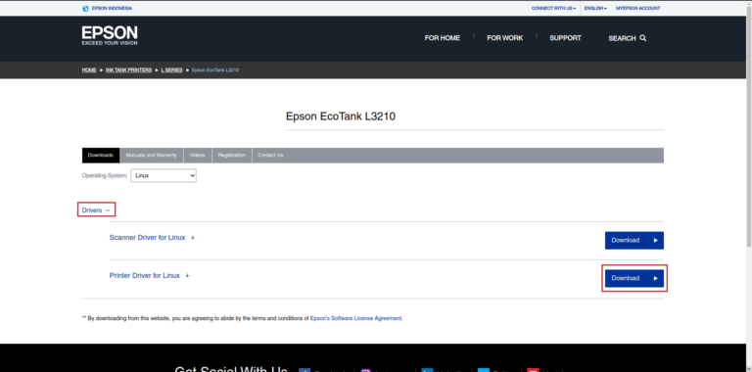The width and height of the screenshot is (752, 372).
Task: Open the For Home menu
Action: tap(443, 38)
